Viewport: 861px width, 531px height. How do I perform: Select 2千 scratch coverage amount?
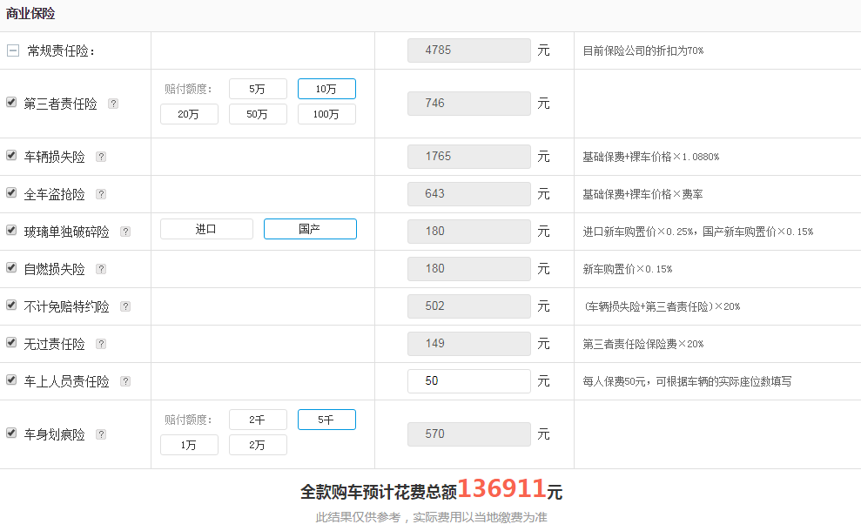[x=258, y=420]
